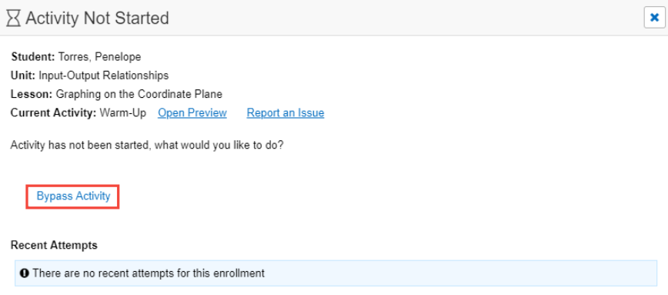Click the blue notice box's empty right area

tap(460, 273)
